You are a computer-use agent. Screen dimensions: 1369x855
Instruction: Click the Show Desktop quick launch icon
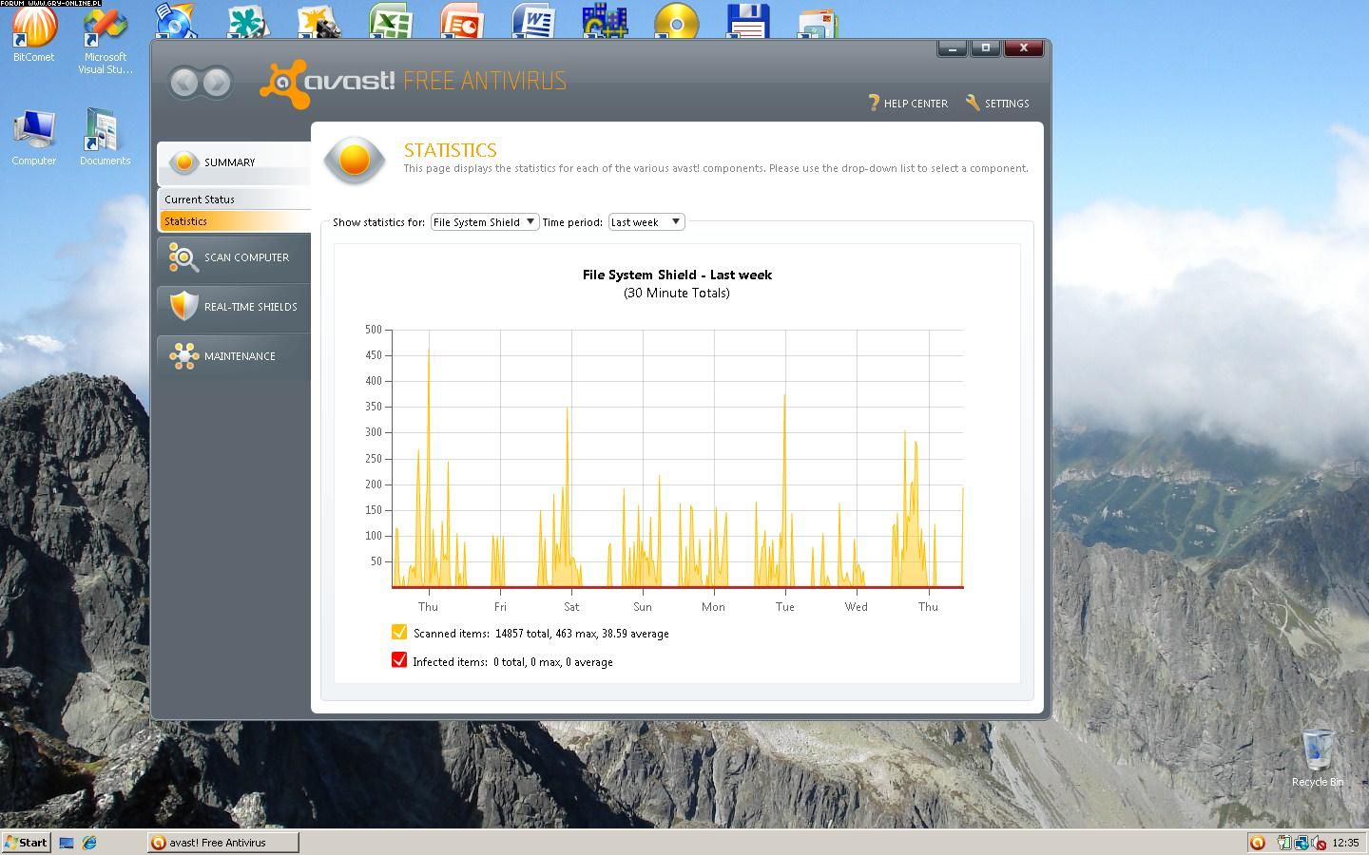(x=67, y=842)
